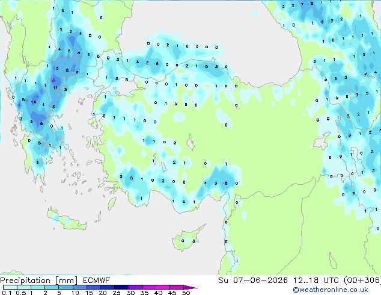This screenshot has width=381, height=295.
Task: Click the legend label '0.1'
Action: [7, 293]
